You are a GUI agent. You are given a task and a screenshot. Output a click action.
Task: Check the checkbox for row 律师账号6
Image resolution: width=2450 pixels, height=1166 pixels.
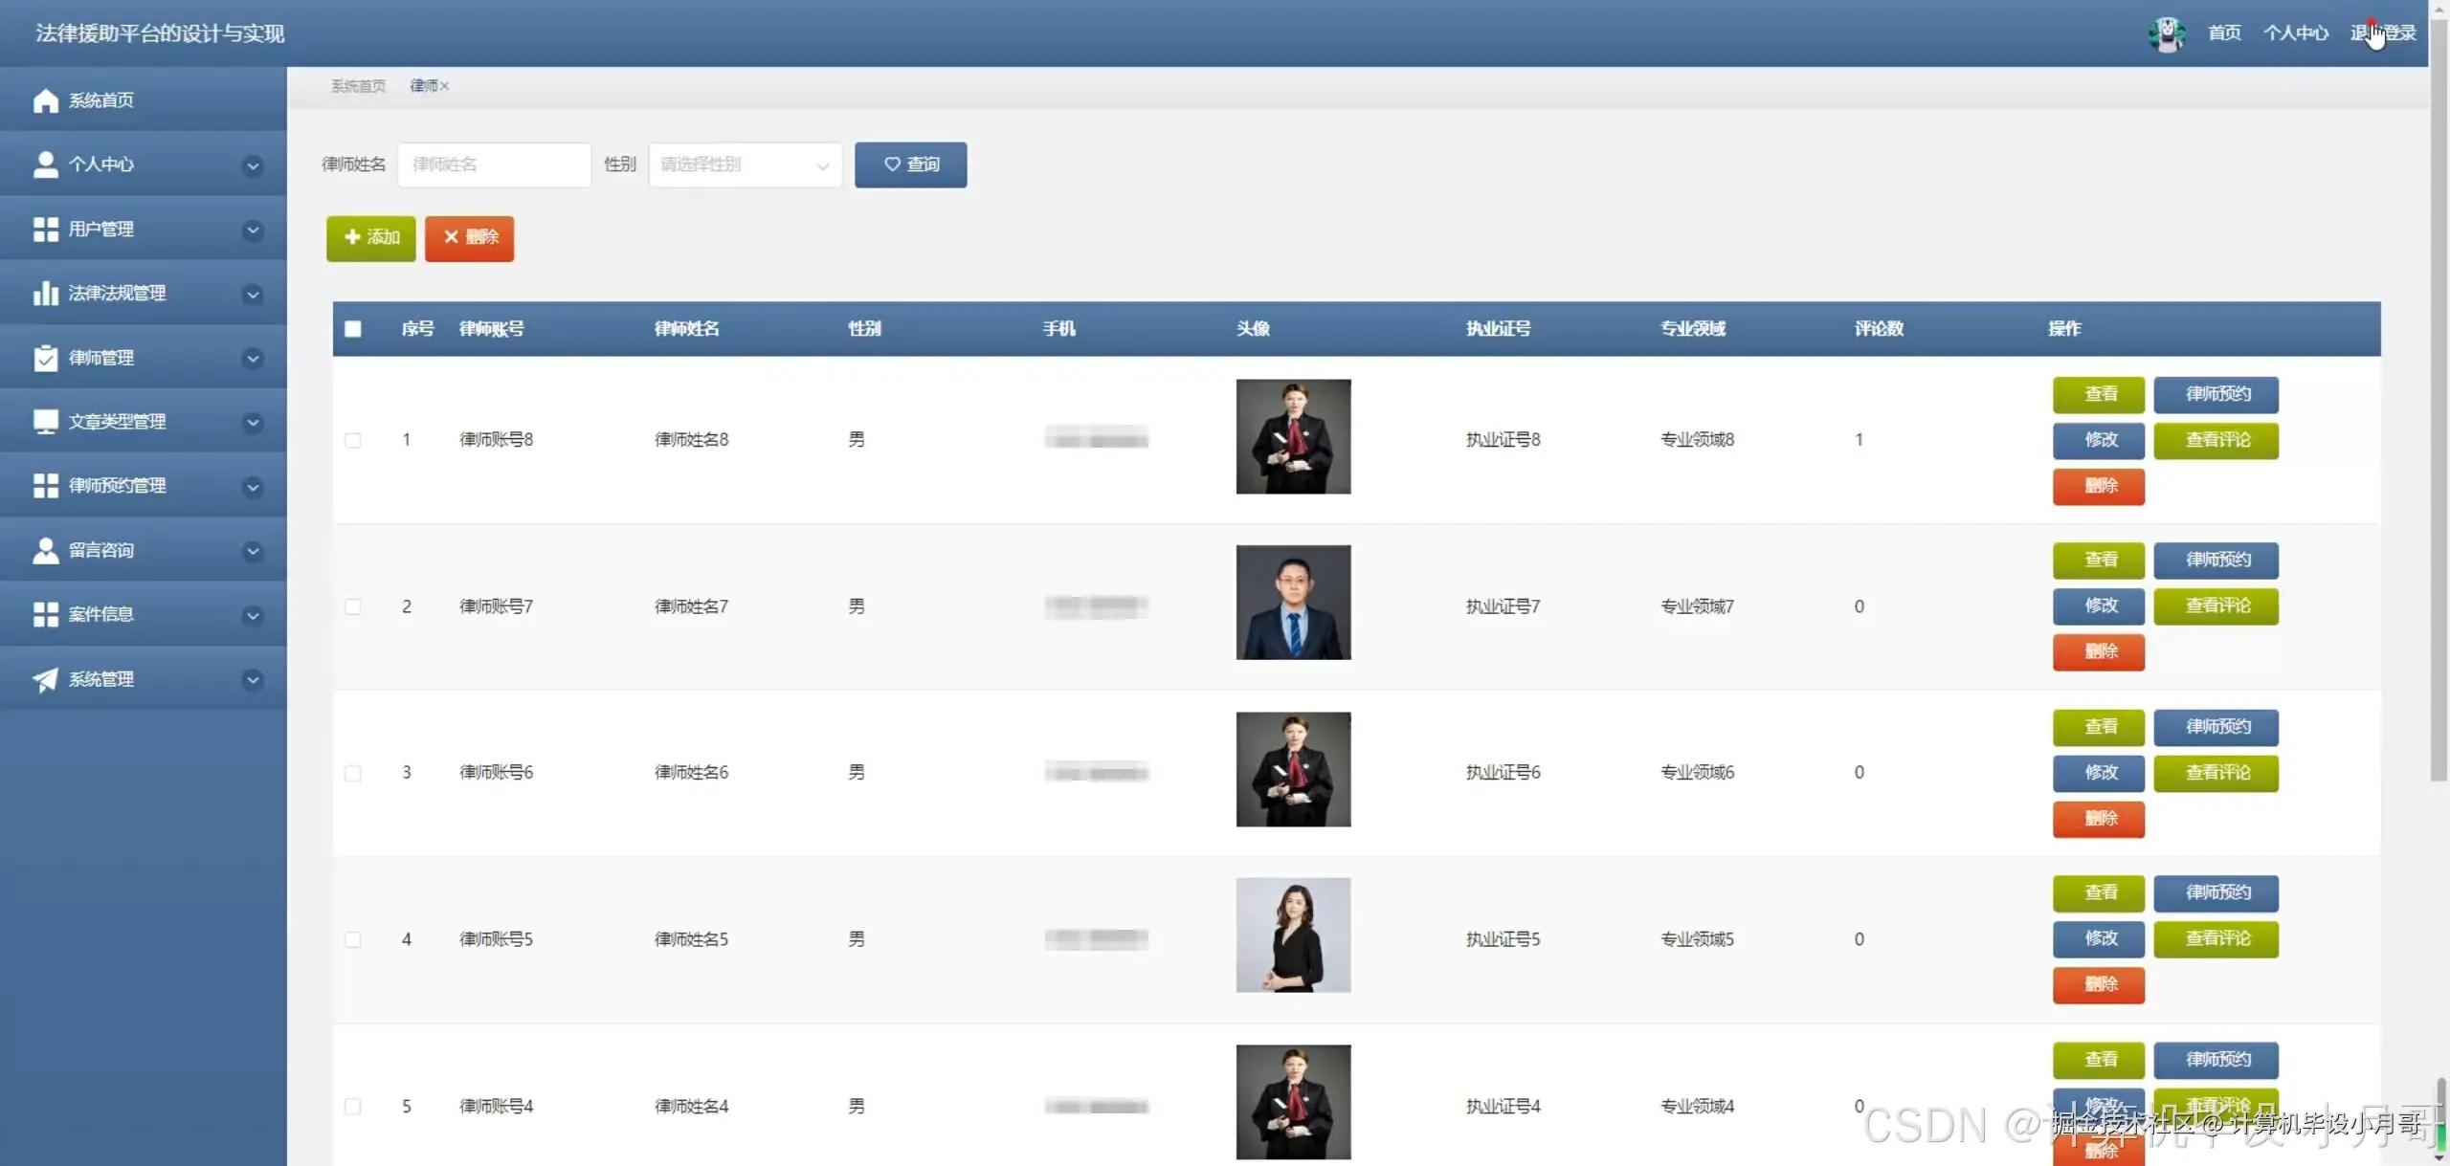(x=353, y=773)
